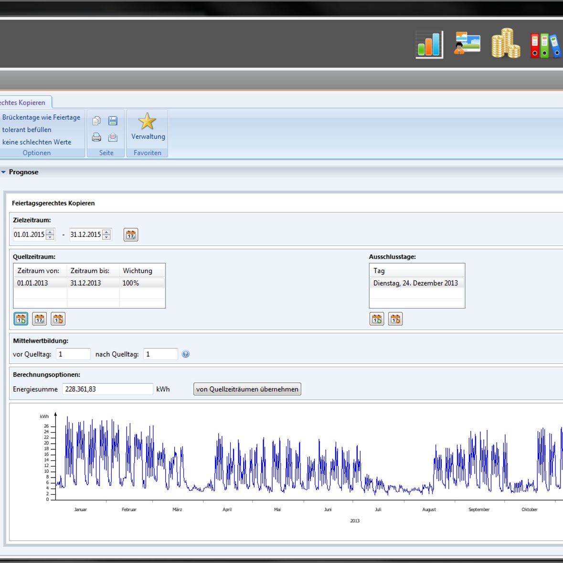563x563 pixels.
Task: Edit the selected Quellzeitraum calendar icon
Action: [40, 319]
